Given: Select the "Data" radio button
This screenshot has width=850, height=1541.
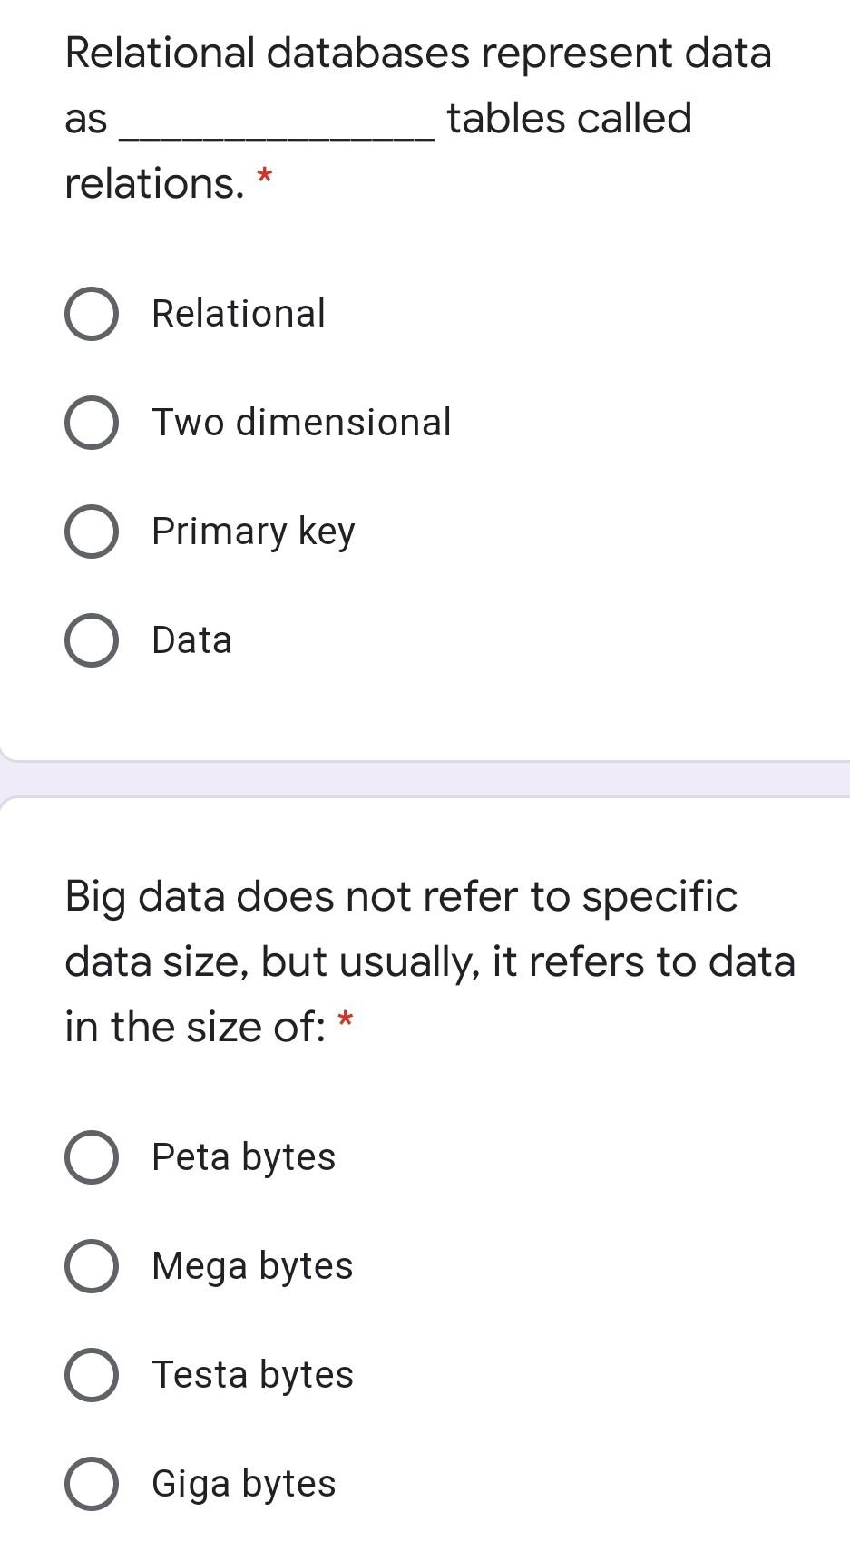Looking at the screenshot, I should coord(92,640).
